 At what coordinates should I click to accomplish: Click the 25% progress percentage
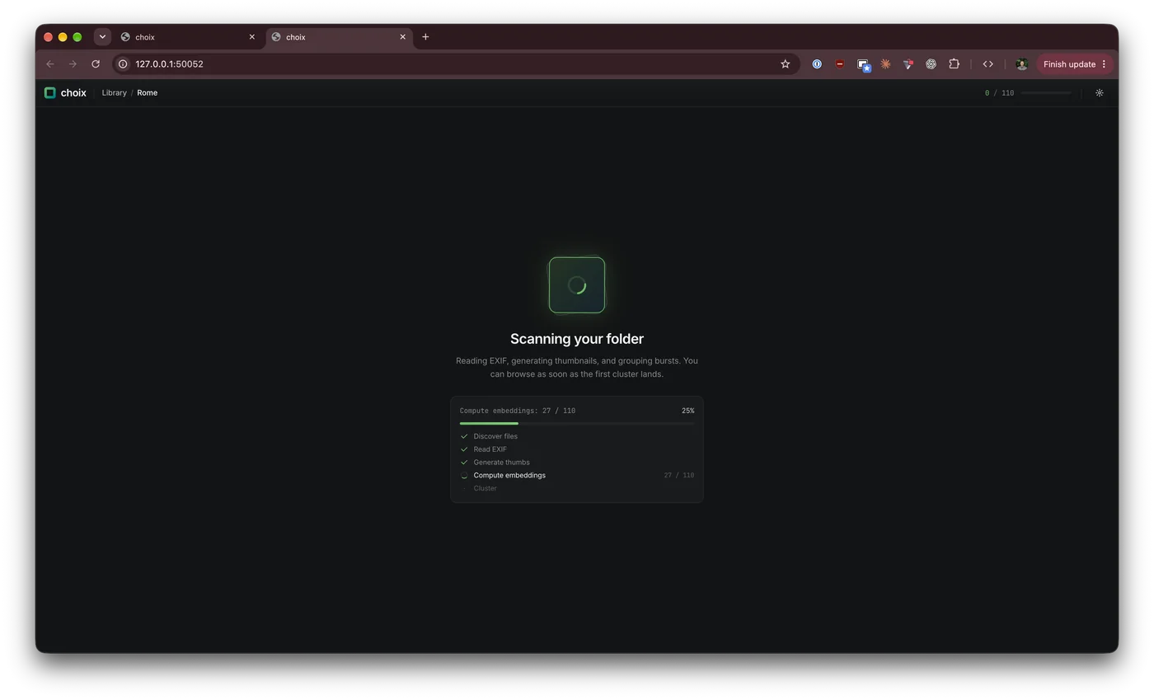tap(687, 411)
